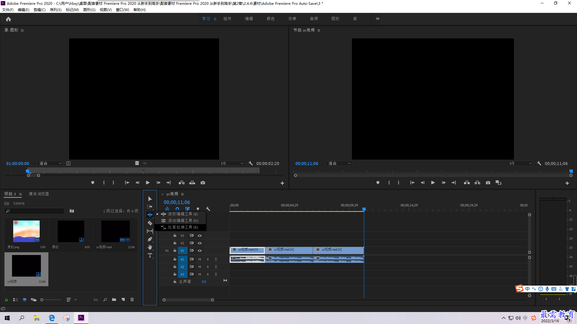Open the Home screen
Image resolution: width=577 pixels, height=324 pixels.
[8, 19]
